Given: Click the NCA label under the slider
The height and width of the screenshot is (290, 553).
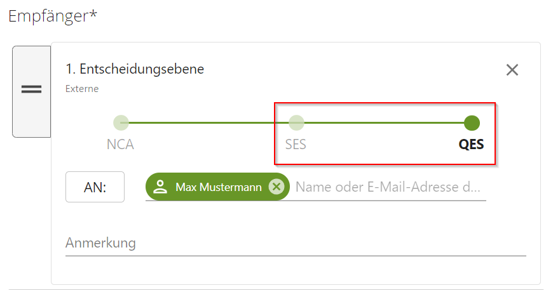Looking at the screenshot, I should [x=120, y=145].
